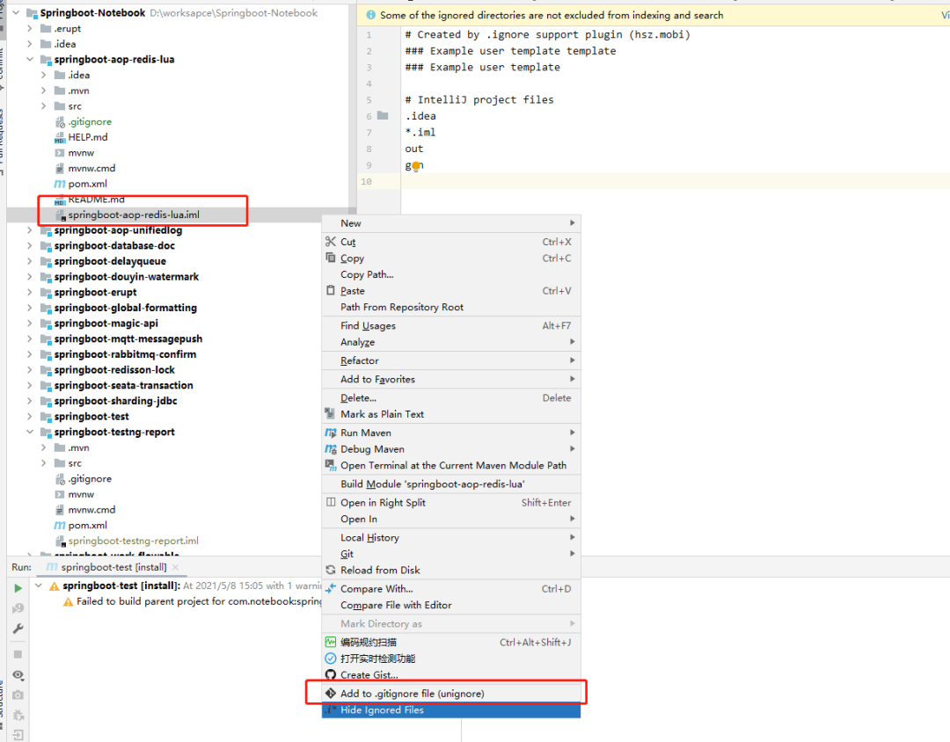Click the Compare With arrows icon
Viewport: 950px width, 742px height.
coord(330,588)
